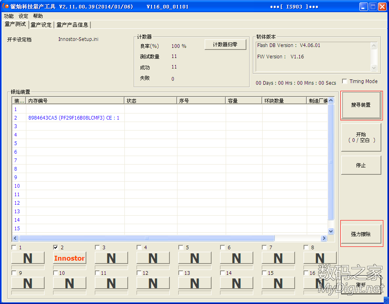The width and height of the screenshot is (389, 304).
Task: Enable port 9 checkbox
Action: (14, 273)
